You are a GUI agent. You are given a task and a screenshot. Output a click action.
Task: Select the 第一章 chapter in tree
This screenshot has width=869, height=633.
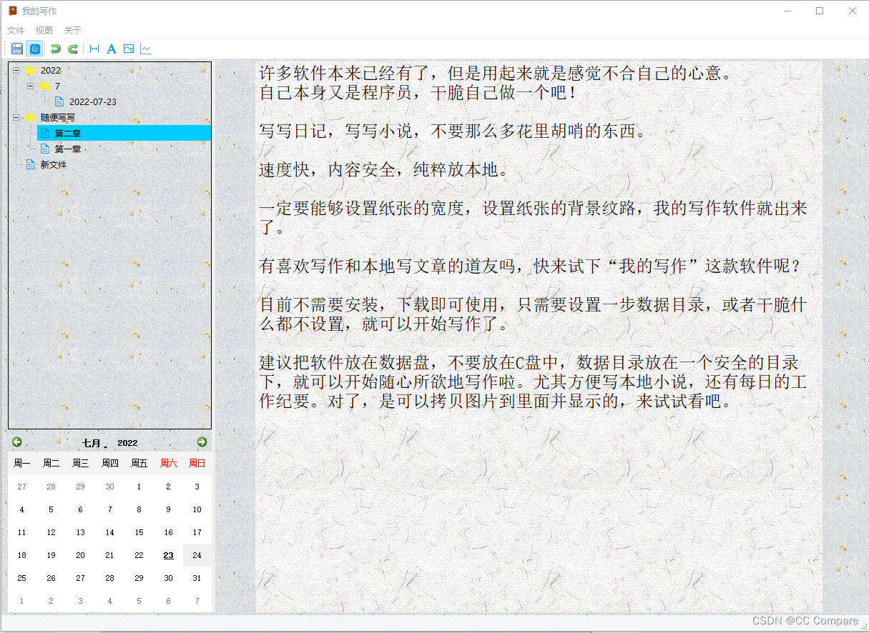(x=68, y=149)
